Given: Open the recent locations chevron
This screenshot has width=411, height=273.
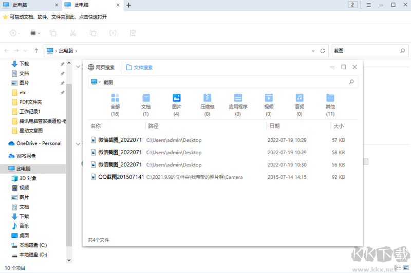Looking at the screenshot, I should click(x=25, y=51).
